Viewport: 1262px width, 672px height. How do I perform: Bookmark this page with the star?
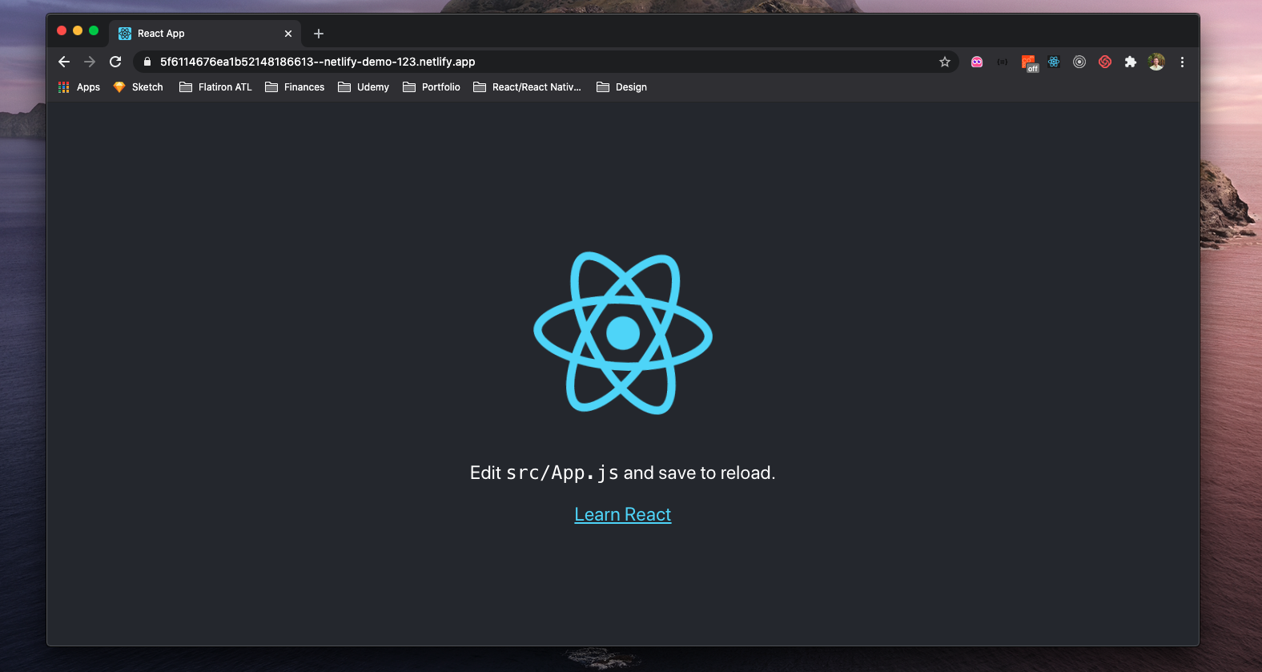tap(945, 62)
